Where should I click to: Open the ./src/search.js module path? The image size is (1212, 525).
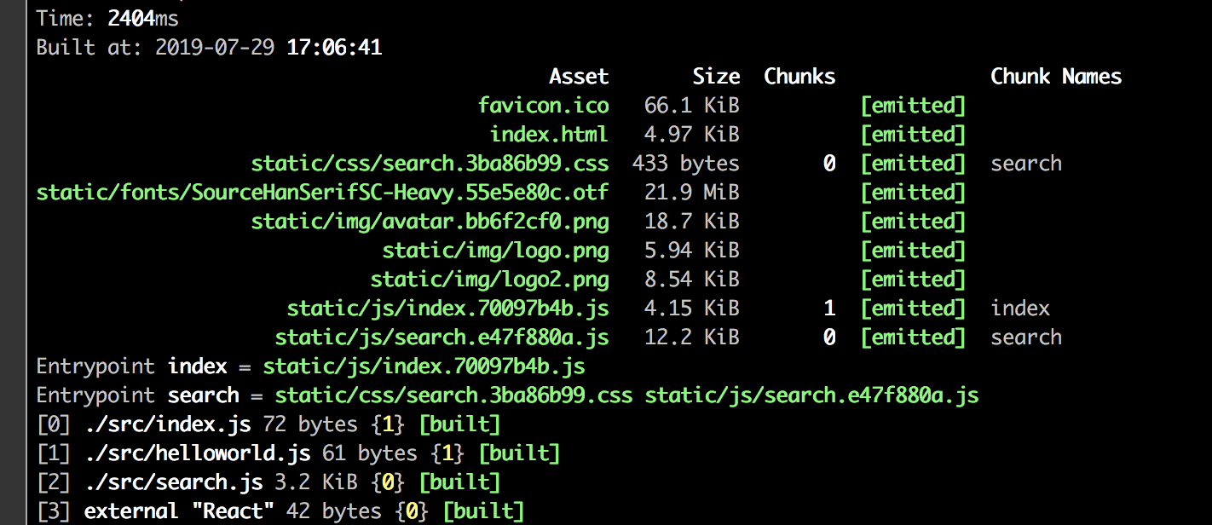tap(173, 482)
